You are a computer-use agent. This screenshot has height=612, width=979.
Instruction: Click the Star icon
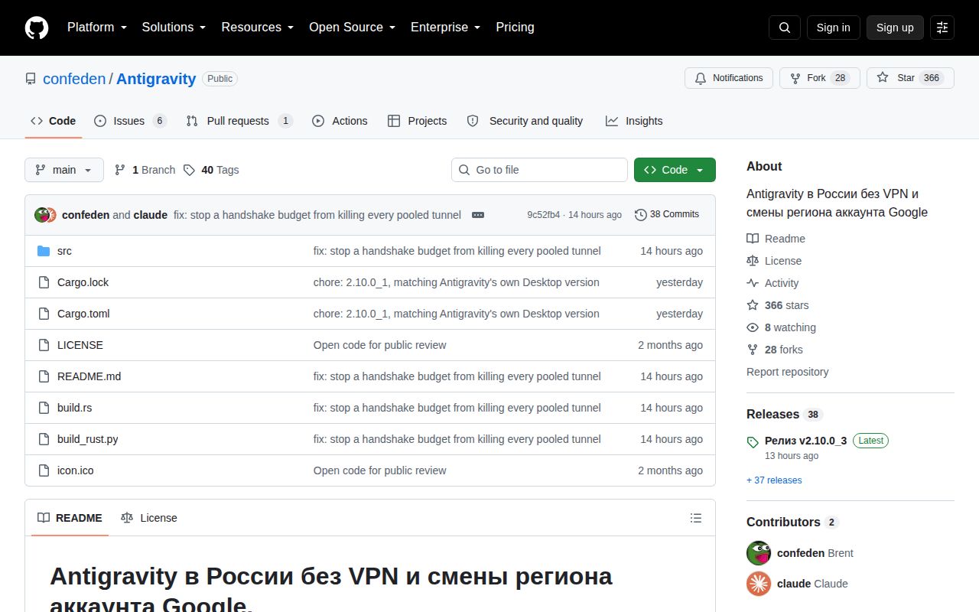pos(883,78)
